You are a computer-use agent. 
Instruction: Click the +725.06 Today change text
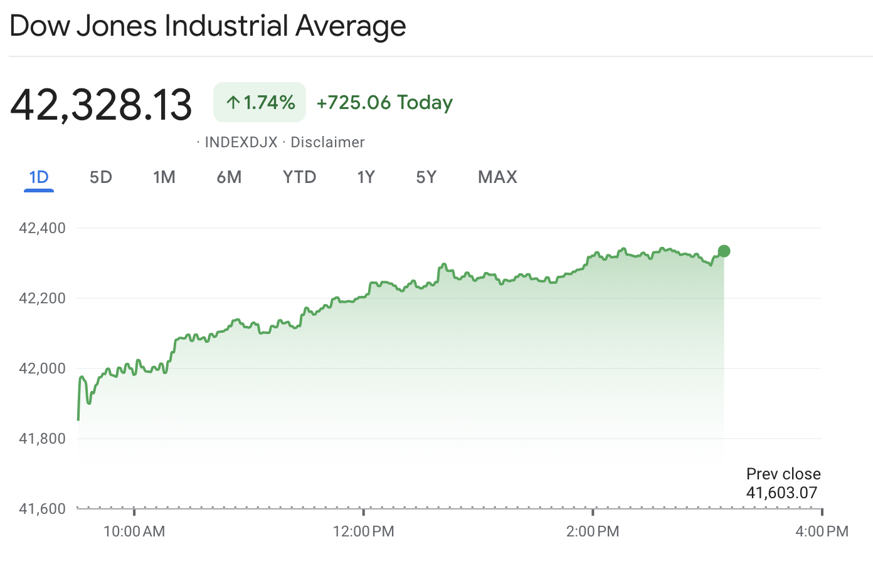tap(384, 103)
